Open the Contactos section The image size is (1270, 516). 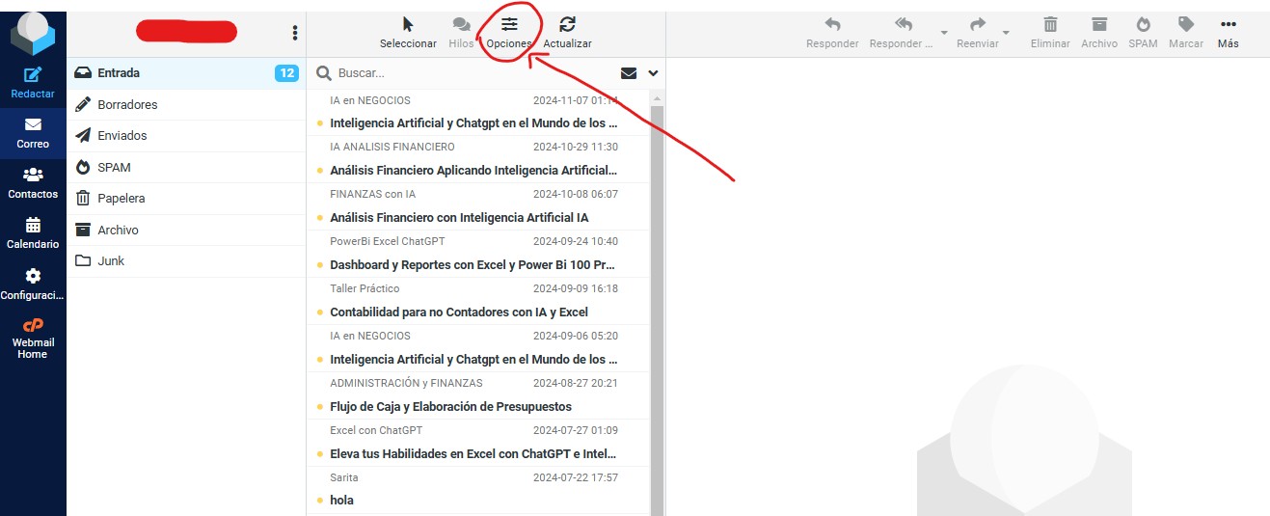click(33, 183)
